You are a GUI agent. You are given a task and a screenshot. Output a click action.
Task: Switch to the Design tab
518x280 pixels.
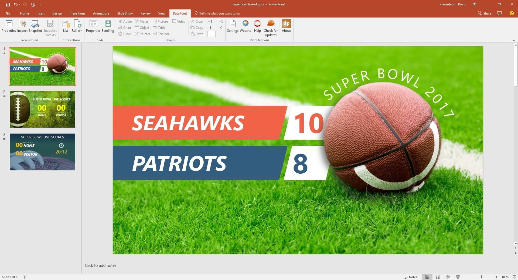[57, 13]
